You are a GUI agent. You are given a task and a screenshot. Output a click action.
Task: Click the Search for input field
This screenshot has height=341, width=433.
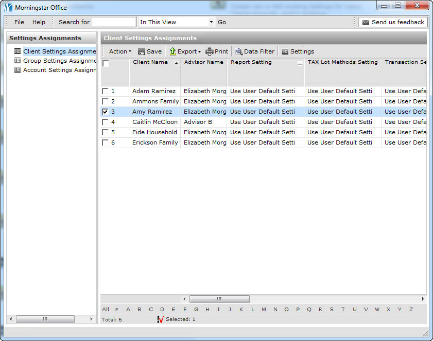[x=114, y=22]
